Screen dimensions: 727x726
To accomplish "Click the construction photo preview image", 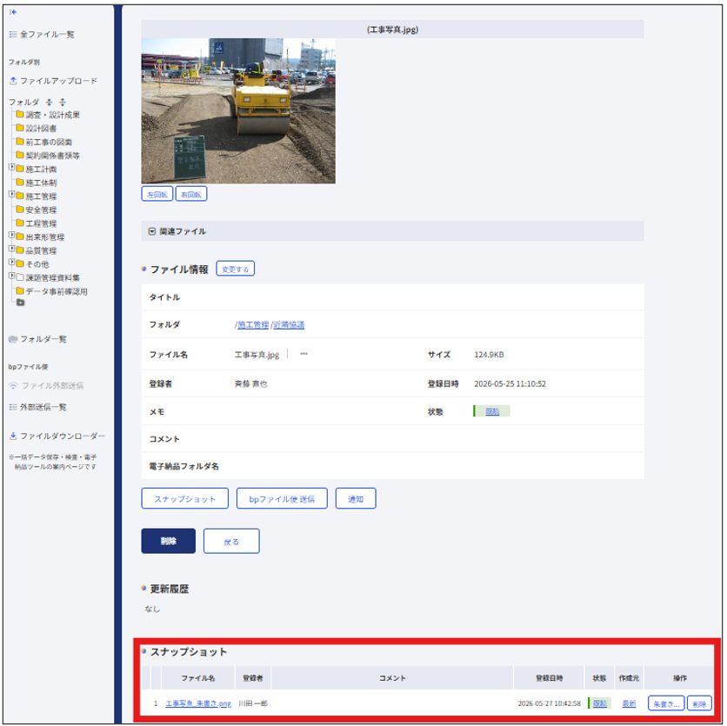I will pyautogui.click(x=238, y=110).
